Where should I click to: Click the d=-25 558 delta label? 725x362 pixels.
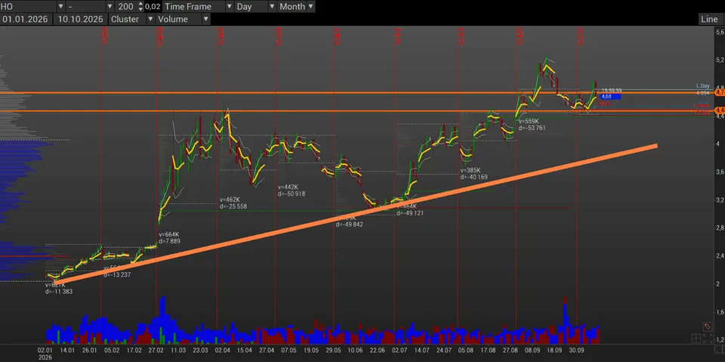click(233, 206)
